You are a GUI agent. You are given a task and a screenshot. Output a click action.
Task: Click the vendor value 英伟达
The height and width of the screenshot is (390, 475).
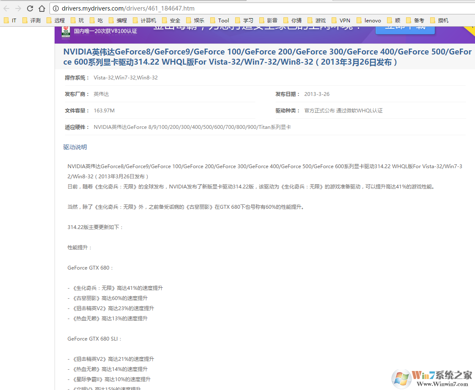(x=101, y=94)
